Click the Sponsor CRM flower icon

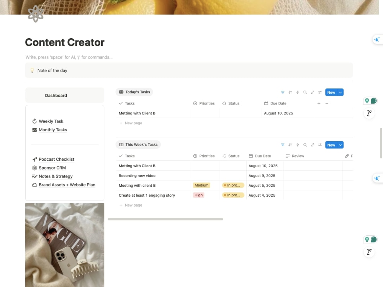[x=34, y=168]
